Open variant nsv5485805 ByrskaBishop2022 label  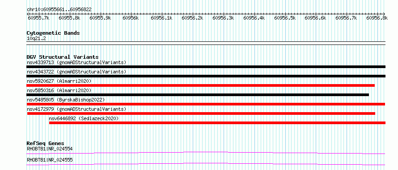[66, 100]
